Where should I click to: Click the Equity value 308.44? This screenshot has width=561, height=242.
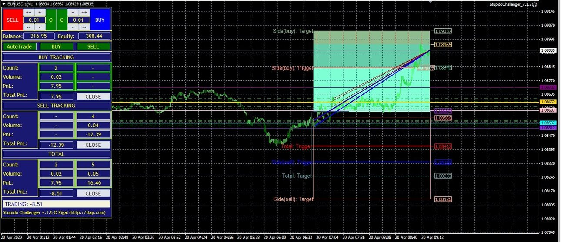click(94, 36)
